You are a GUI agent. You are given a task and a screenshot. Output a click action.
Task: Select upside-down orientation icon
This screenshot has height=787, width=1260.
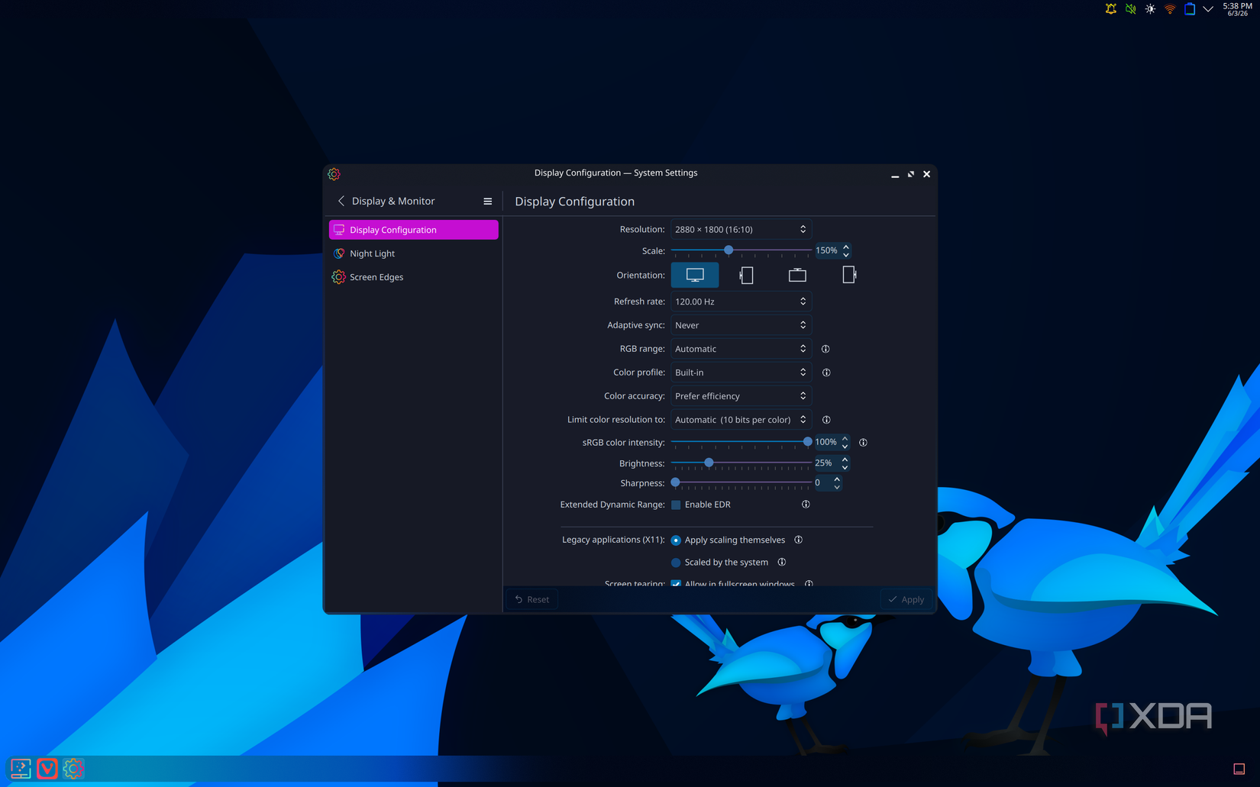coord(797,275)
